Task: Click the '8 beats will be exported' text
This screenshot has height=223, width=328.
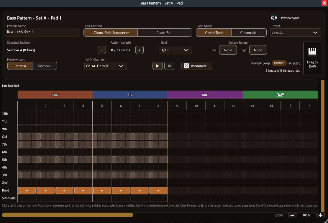Action: pyautogui.click(x=283, y=71)
